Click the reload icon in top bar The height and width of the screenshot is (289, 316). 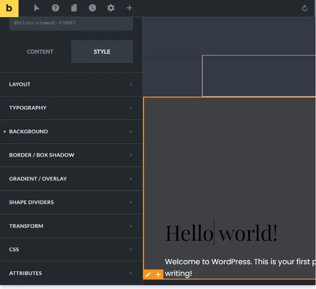tap(305, 8)
